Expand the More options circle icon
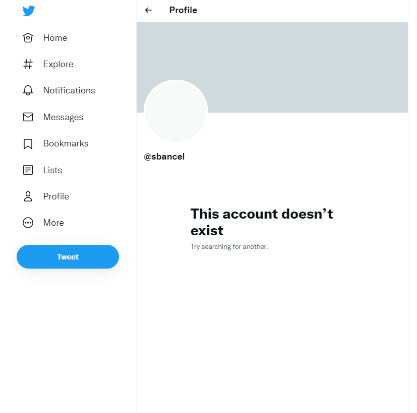The height and width of the screenshot is (413, 417). 28,223
